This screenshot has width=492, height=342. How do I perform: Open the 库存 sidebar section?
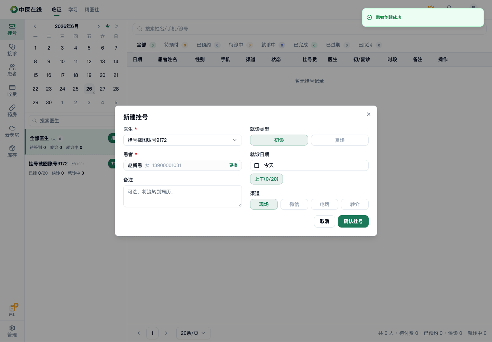point(12,152)
